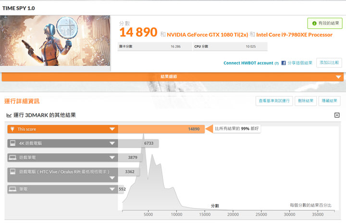Open the This score dropdown arrow
This screenshot has width=346, height=223.
(112, 129)
